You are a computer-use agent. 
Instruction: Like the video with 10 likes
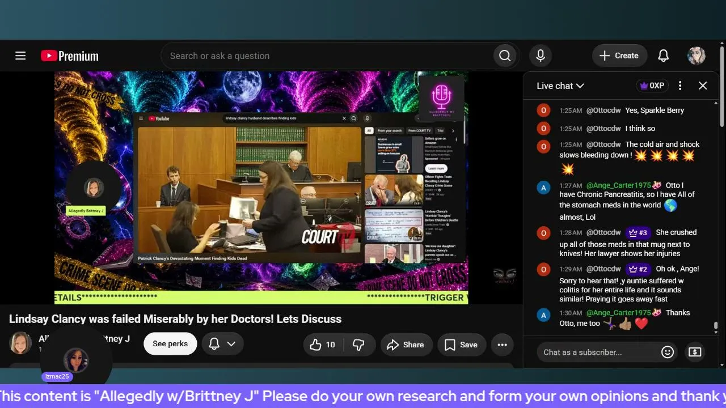(323, 345)
